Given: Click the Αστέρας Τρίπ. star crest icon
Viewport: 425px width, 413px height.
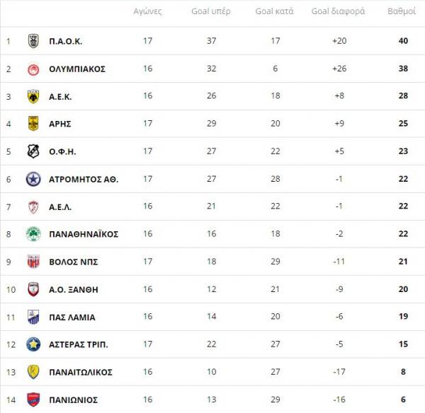Looking at the screenshot, I should click(x=33, y=344).
